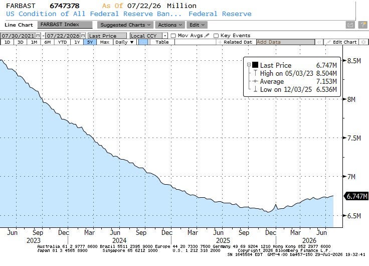The width and height of the screenshot is (369, 266).
Task: Click the double-chevron collapse icon
Action: tap(319, 42)
